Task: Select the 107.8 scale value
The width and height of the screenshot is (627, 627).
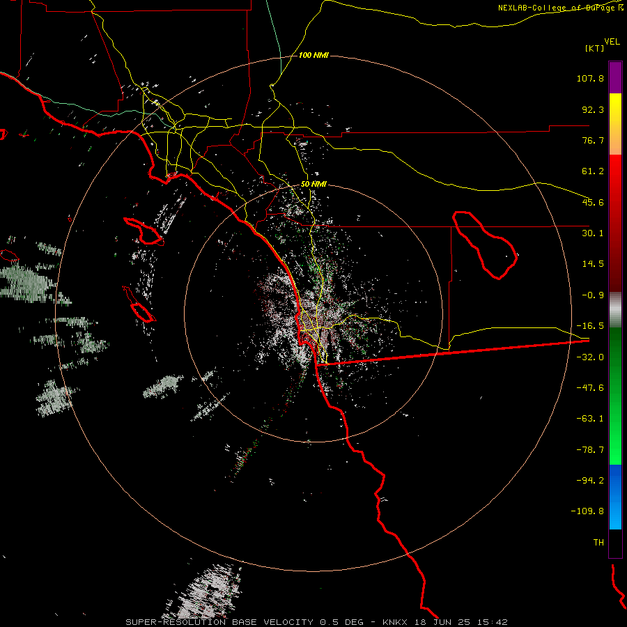Action: (x=590, y=78)
